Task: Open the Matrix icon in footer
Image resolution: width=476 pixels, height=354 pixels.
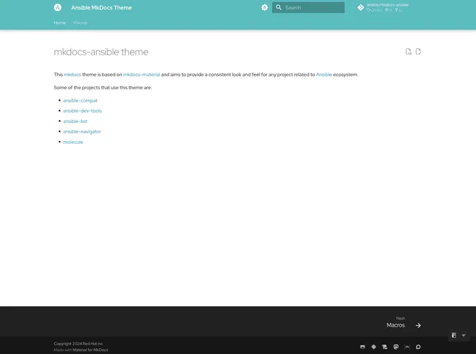Action: [x=407, y=346]
